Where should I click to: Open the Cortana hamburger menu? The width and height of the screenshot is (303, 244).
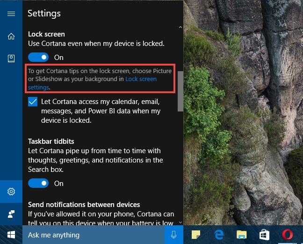pos(11,14)
